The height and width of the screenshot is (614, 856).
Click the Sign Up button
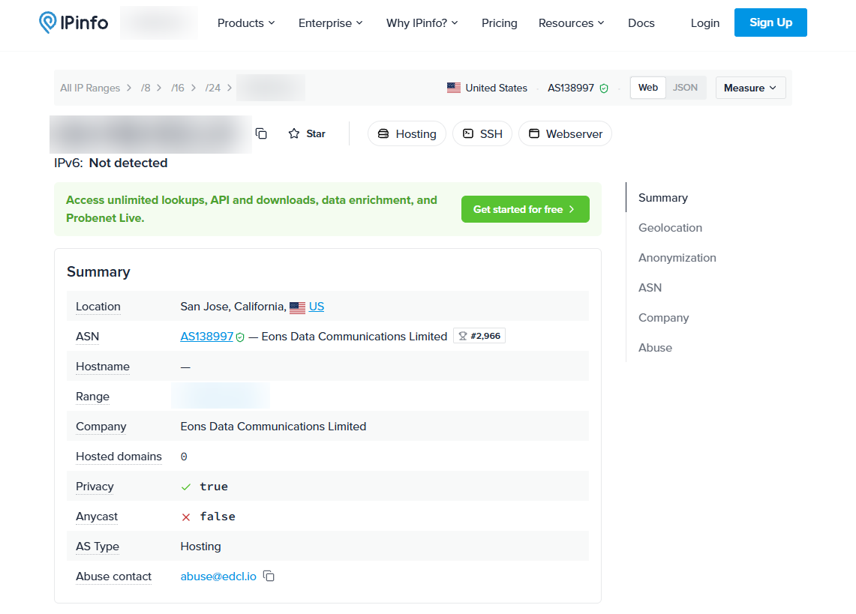(770, 22)
